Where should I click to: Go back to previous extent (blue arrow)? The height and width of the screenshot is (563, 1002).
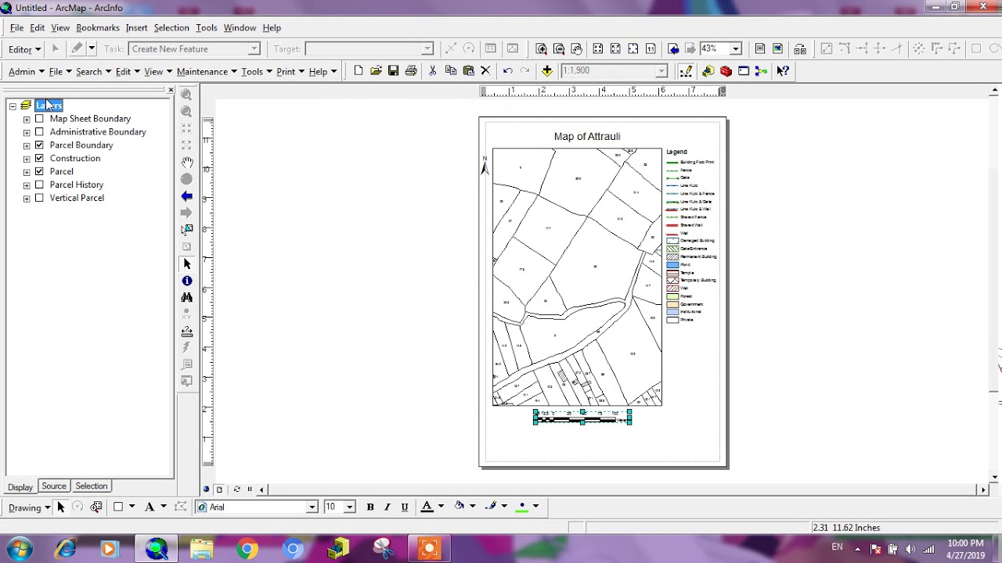click(x=186, y=196)
